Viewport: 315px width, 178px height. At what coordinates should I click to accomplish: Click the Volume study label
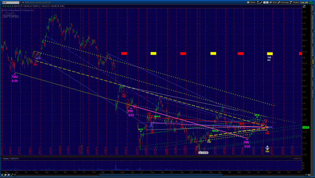(5, 158)
